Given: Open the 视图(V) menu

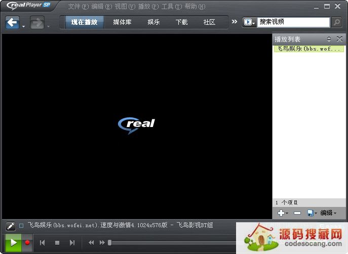Looking at the screenshot, I should click(x=125, y=7).
